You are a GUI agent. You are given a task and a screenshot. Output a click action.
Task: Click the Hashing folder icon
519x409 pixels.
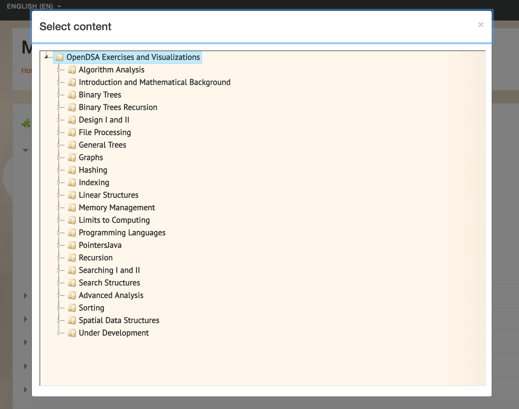tap(72, 170)
